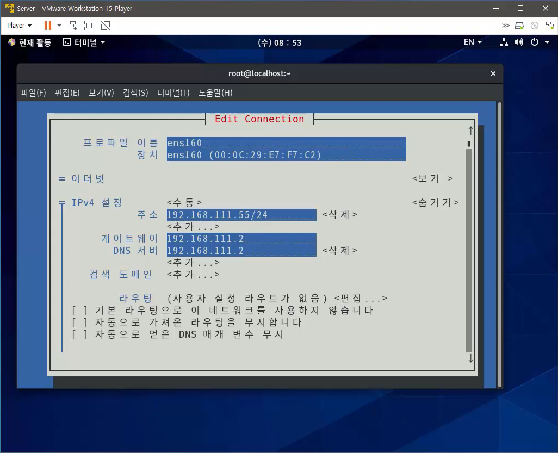
Task: Click <추가...> under the DNS 서버 field
Action: coord(193,262)
